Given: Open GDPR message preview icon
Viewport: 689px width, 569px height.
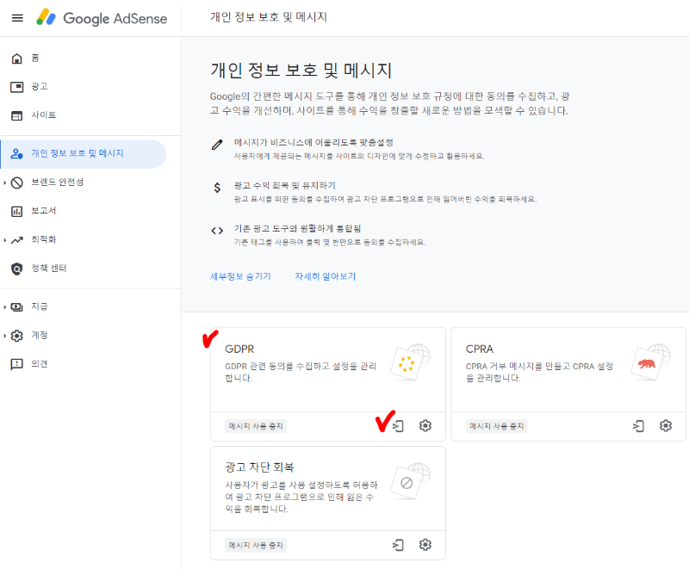Looking at the screenshot, I should click(x=397, y=425).
